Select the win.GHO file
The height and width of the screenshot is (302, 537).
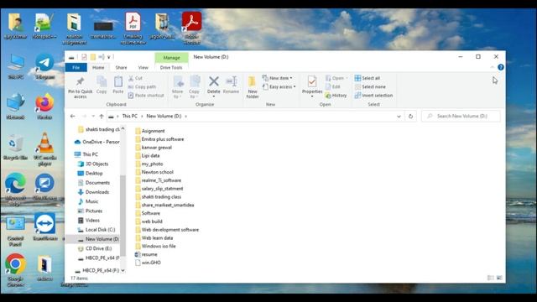point(148,263)
